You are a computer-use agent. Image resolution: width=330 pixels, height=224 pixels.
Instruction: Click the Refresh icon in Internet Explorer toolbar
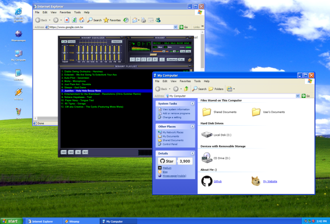point(74,20)
